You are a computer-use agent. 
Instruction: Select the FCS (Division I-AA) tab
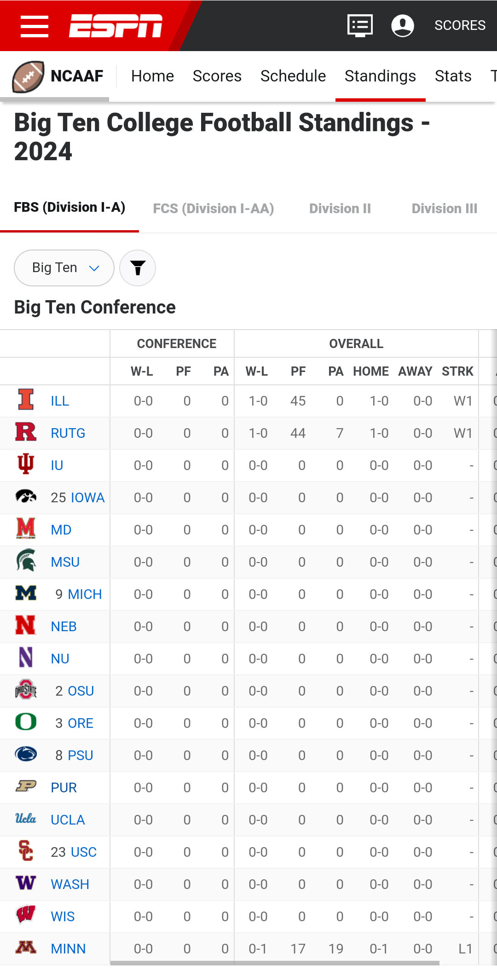point(214,209)
